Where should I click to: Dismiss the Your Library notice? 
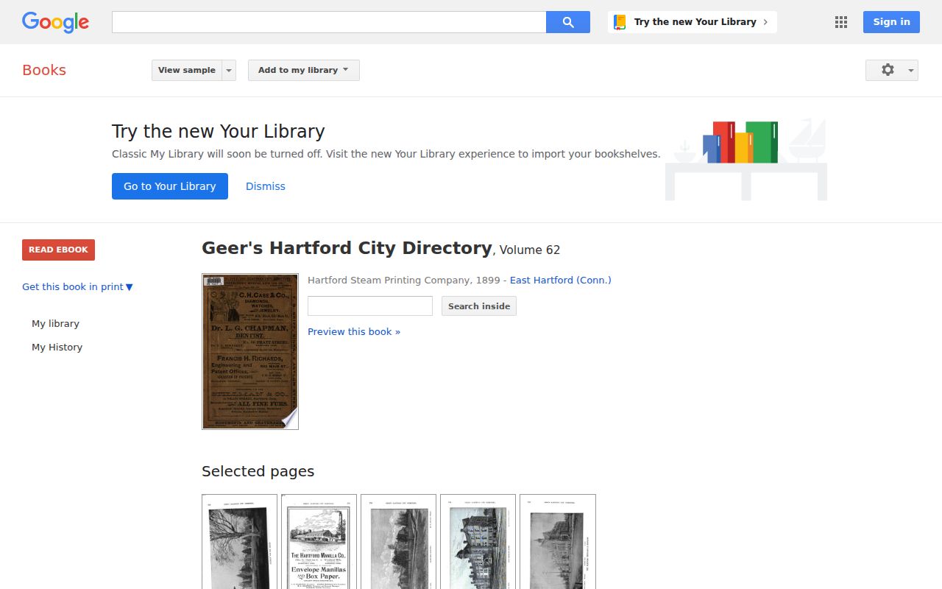266,186
